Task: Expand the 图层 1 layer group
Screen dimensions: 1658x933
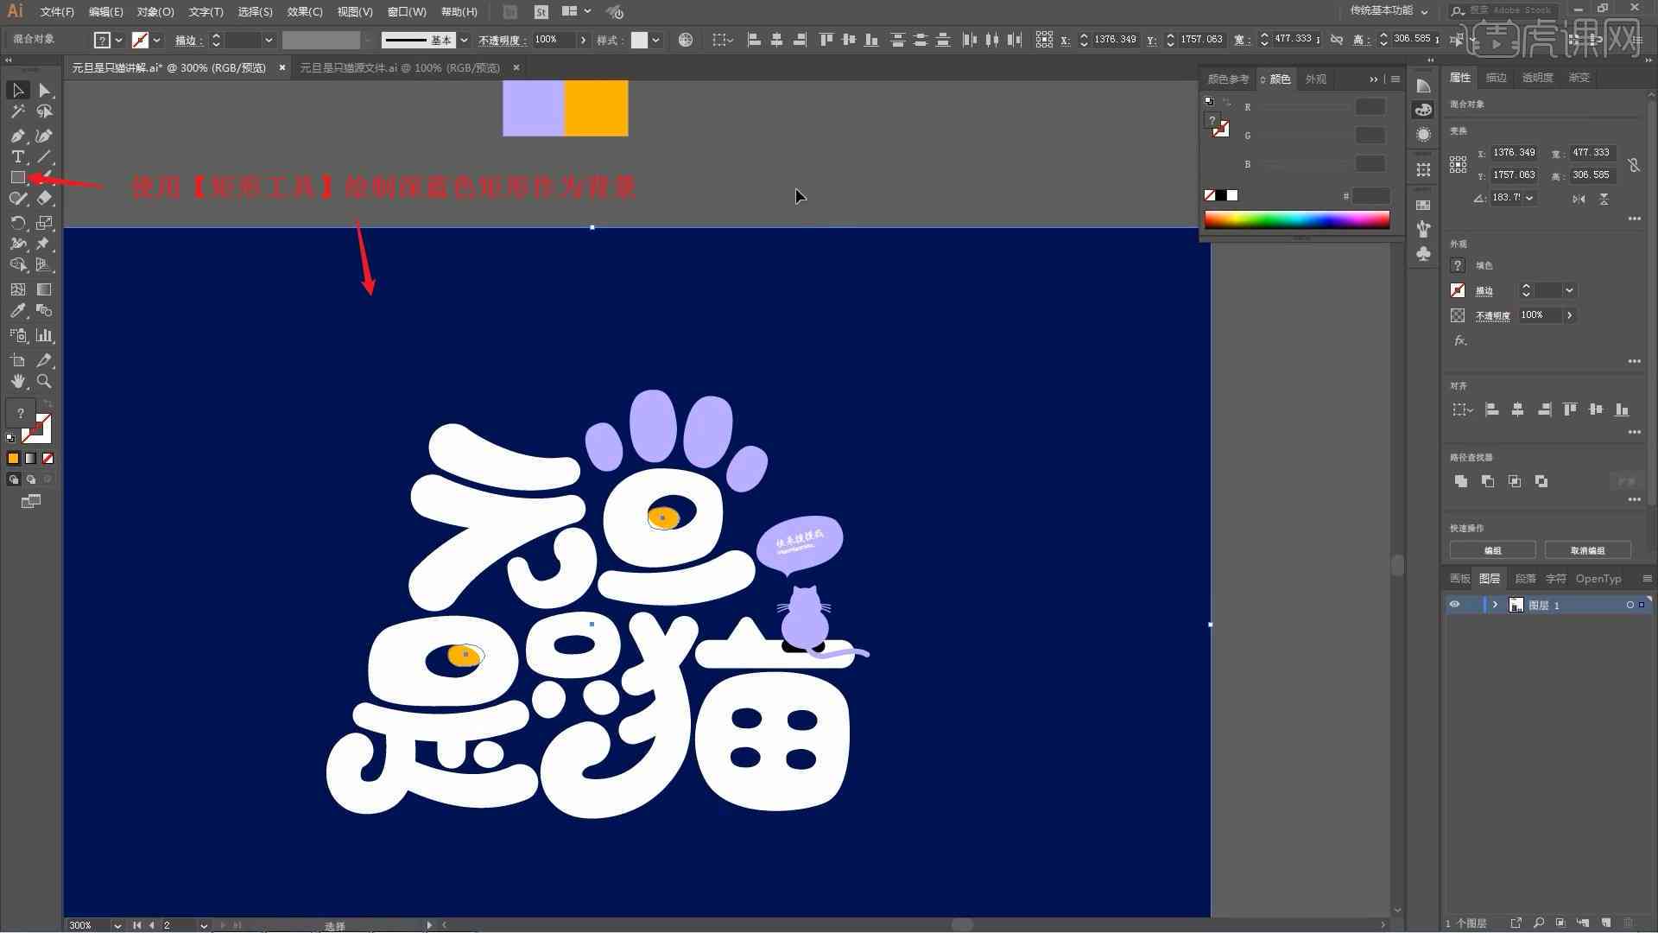Action: click(1493, 605)
